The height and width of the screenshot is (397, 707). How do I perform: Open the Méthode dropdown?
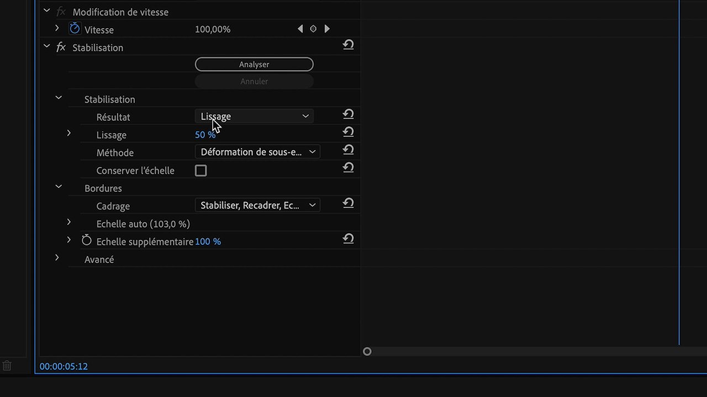tap(257, 152)
